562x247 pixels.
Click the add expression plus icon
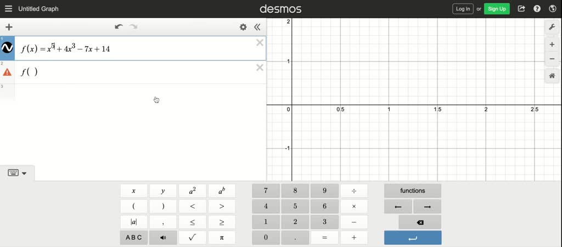click(x=9, y=27)
